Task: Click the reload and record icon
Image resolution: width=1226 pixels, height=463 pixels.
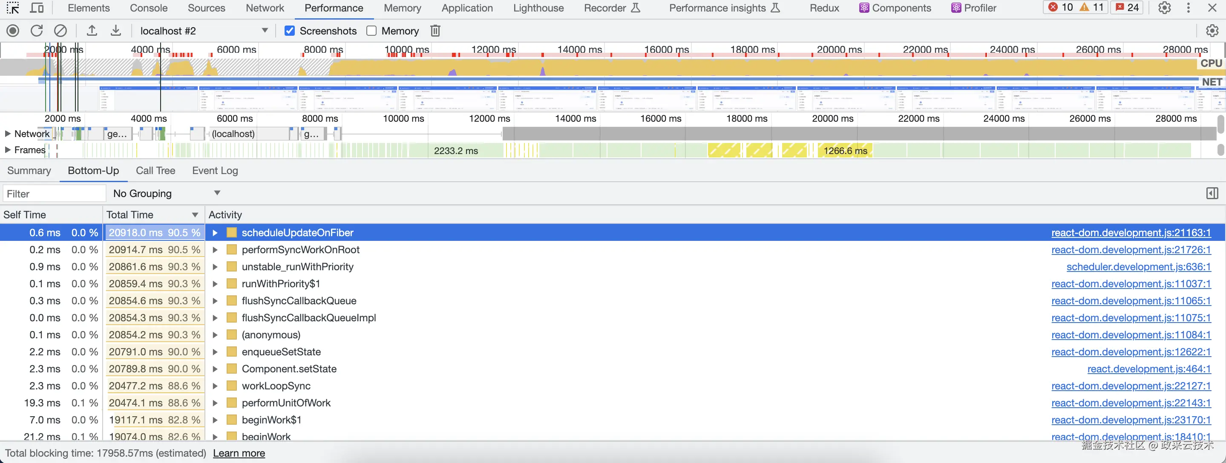Action: pos(37,31)
